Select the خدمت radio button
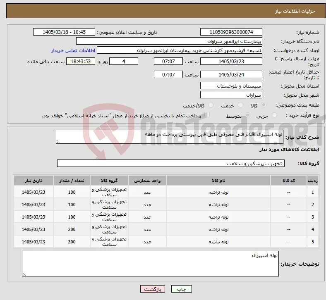The width and height of the screenshot is (326, 300). pos(240,105)
